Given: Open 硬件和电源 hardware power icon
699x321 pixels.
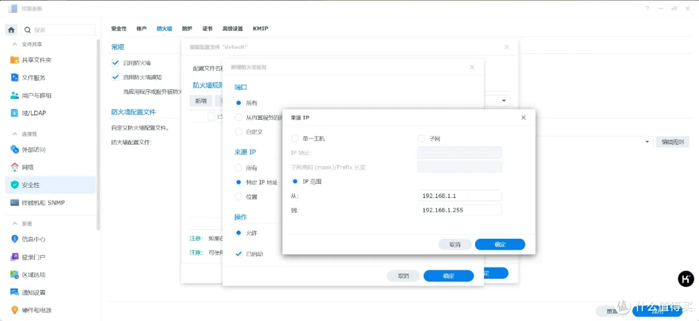Looking at the screenshot, I should (x=14, y=310).
